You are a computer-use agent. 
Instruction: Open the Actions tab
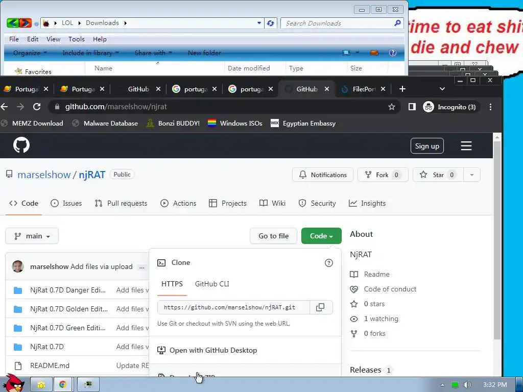[x=178, y=203]
